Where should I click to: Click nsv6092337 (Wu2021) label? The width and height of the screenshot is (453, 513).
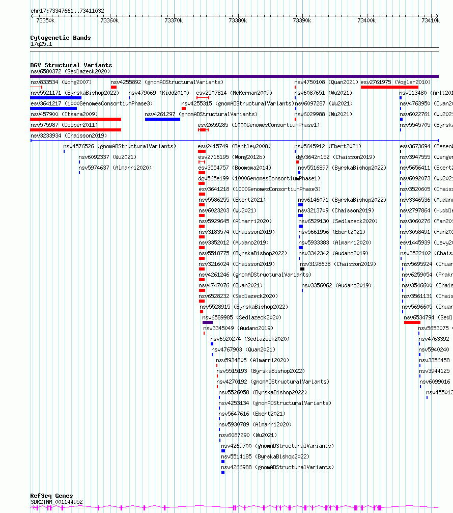[107, 157]
